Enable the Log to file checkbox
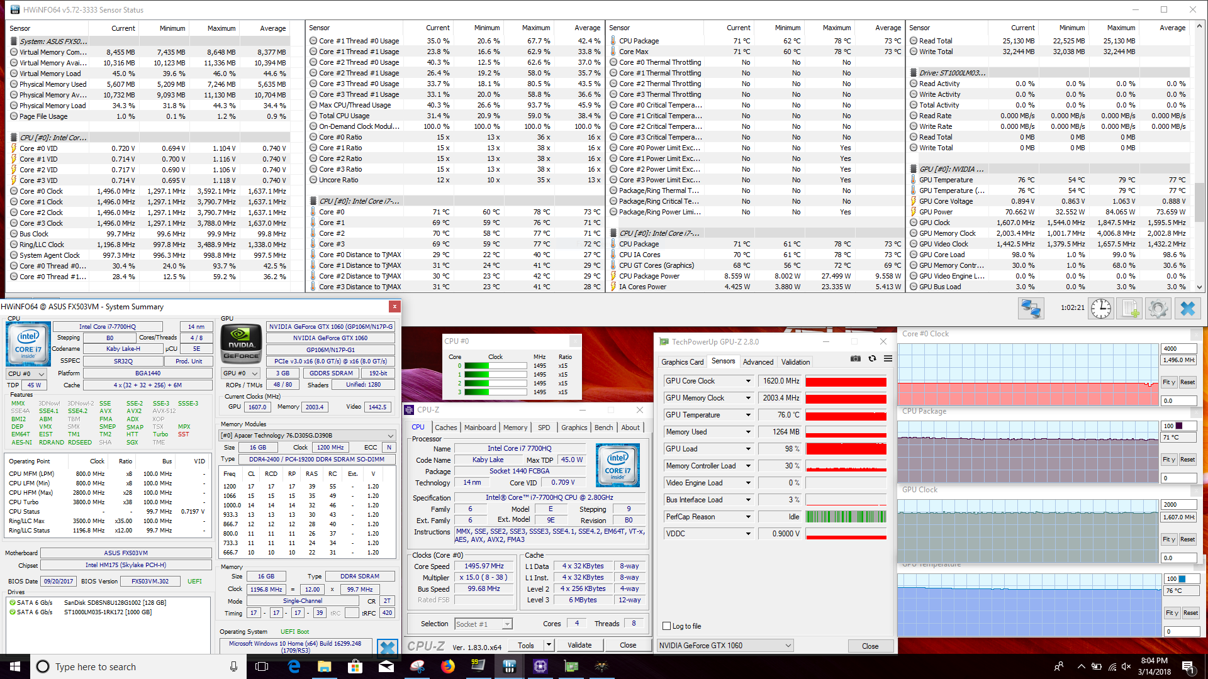The image size is (1208, 679). [667, 626]
